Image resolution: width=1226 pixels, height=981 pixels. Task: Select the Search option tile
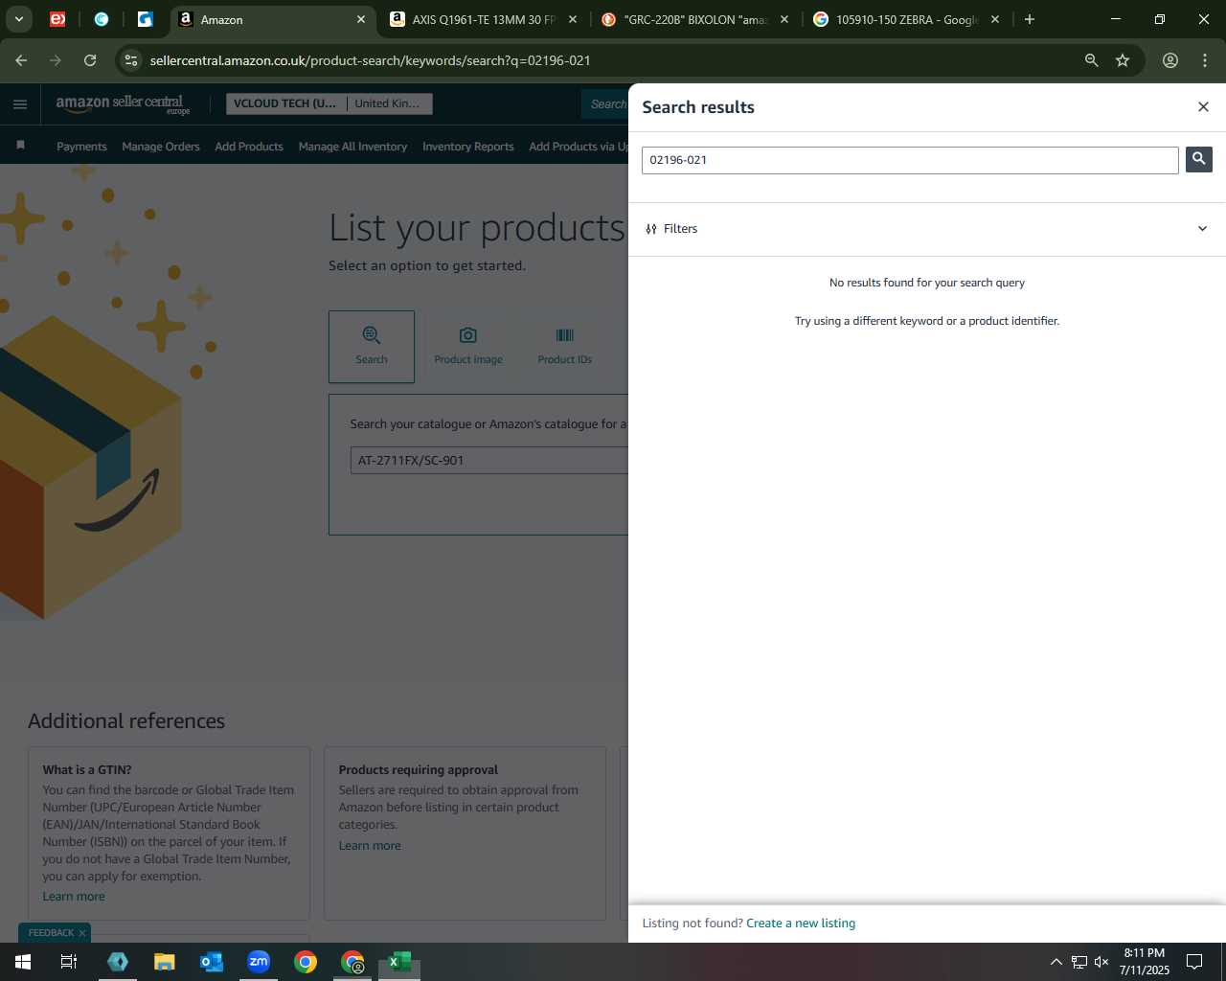tap(372, 346)
